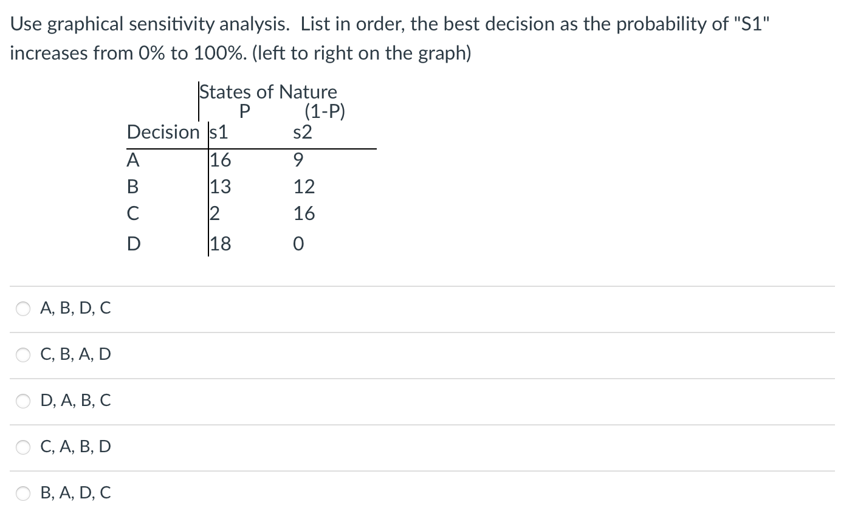Click the label text D, A, B, C

click(75, 401)
